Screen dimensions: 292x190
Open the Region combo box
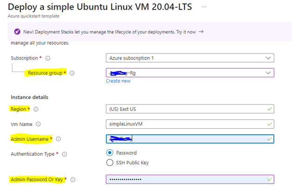click(x=190, y=109)
